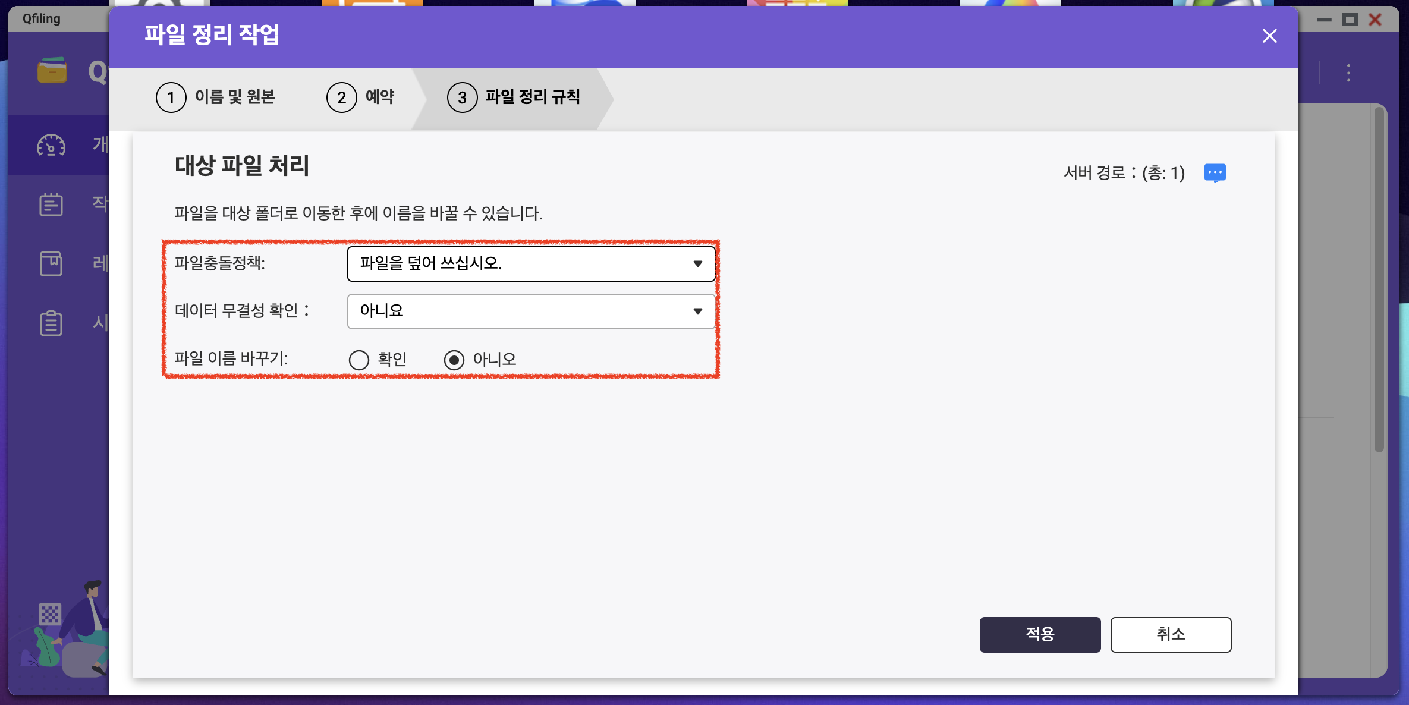Go to step 1 이름 및 원본
This screenshot has width=1409, height=705.
click(x=216, y=97)
